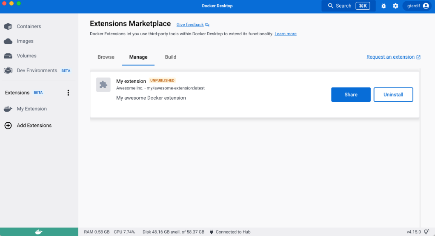Open the Extensions three-dot menu

68,93
